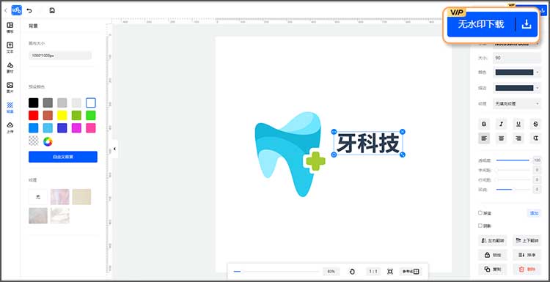Image resolution: width=550 pixels, height=282 pixels.
Task: Choose the white preset color swatch
Action: [91, 103]
